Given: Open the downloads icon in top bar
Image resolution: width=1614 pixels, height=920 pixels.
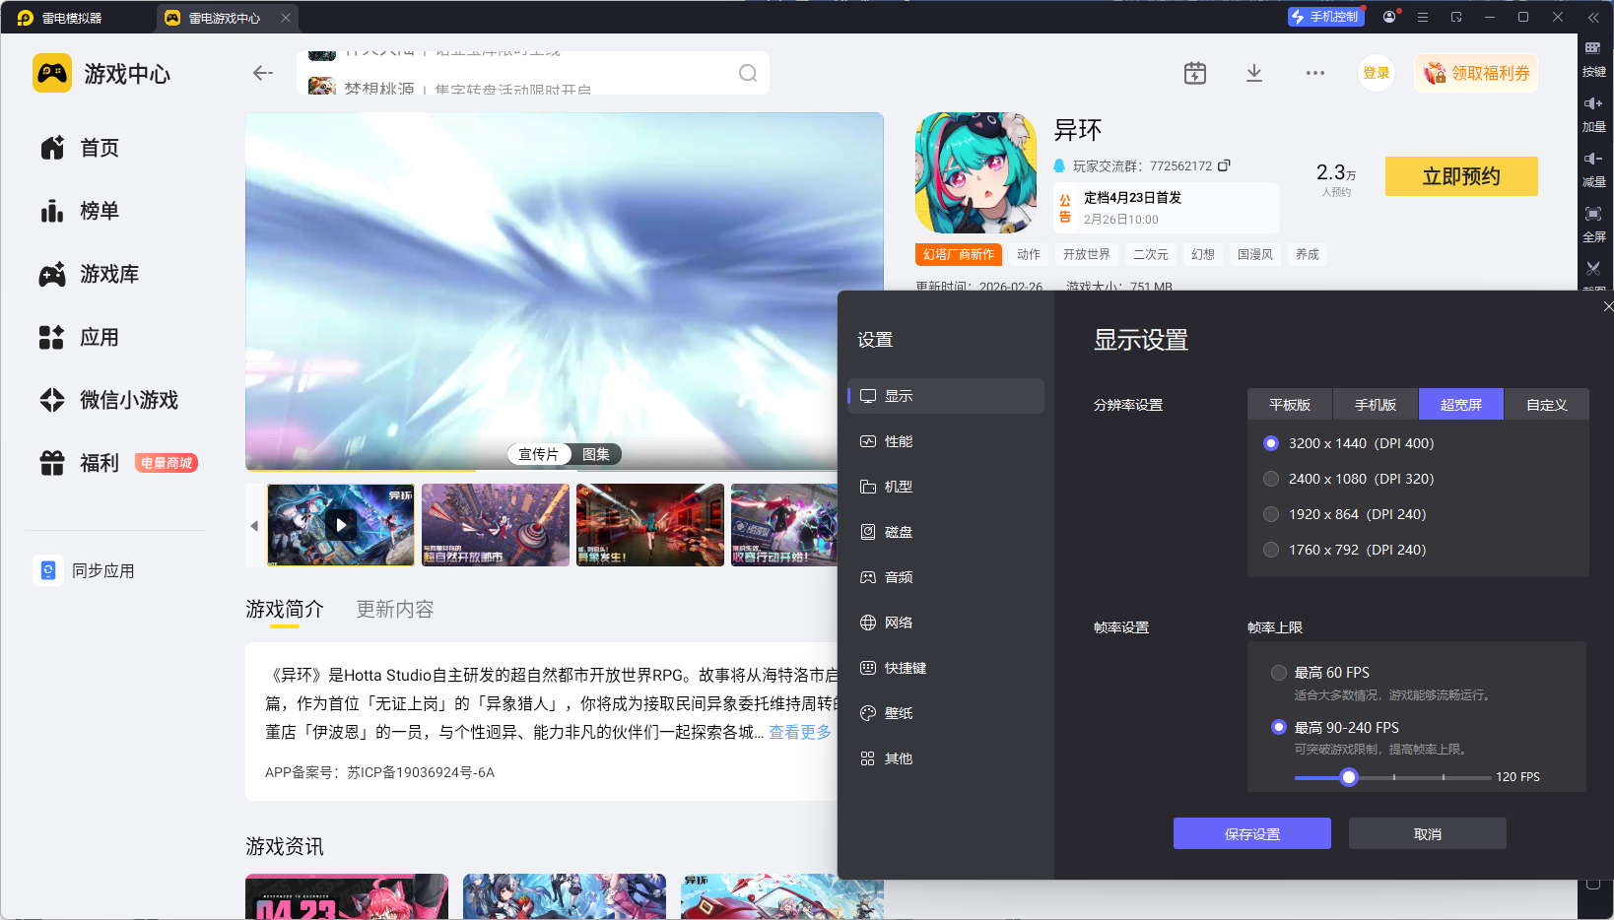Looking at the screenshot, I should 1254,73.
